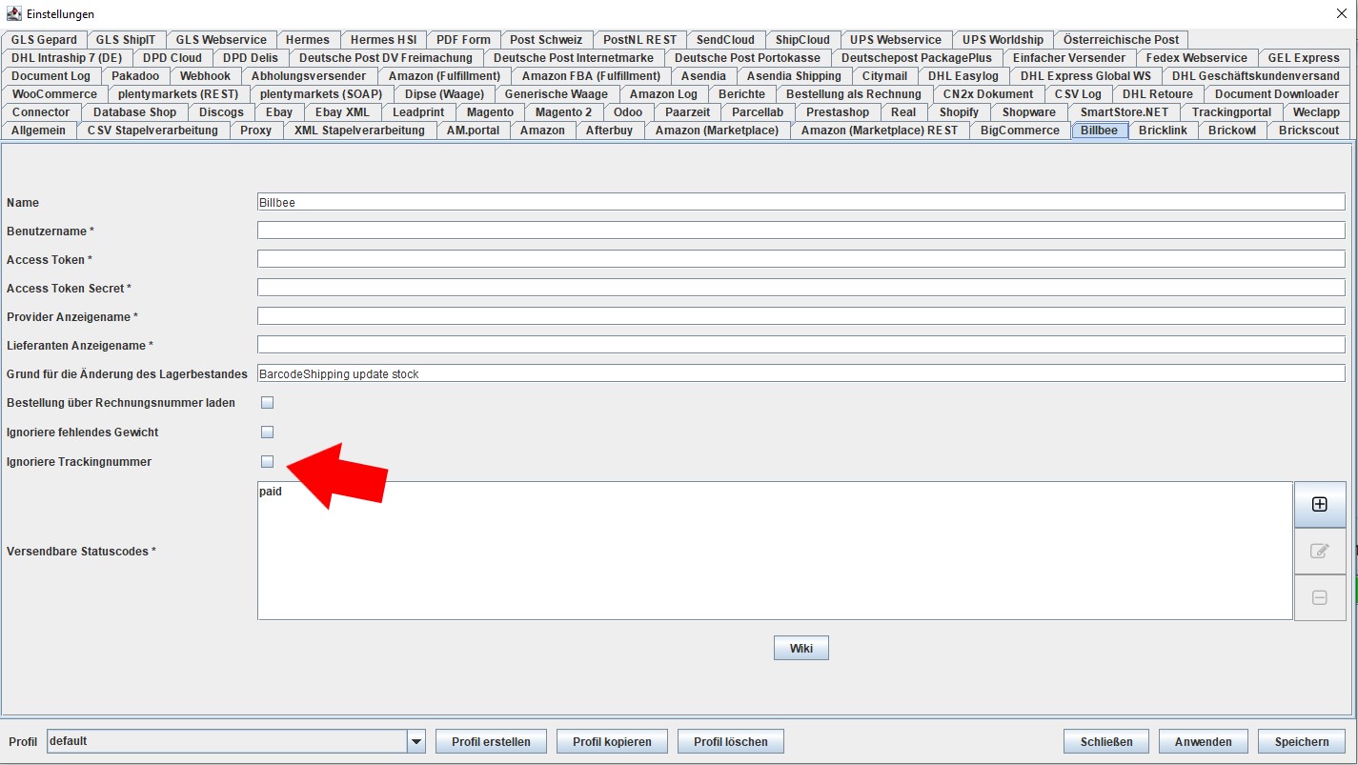The width and height of the screenshot is (1358, 765).
Task: Open the Berichte tab
Action: click(x=741, y=94)
